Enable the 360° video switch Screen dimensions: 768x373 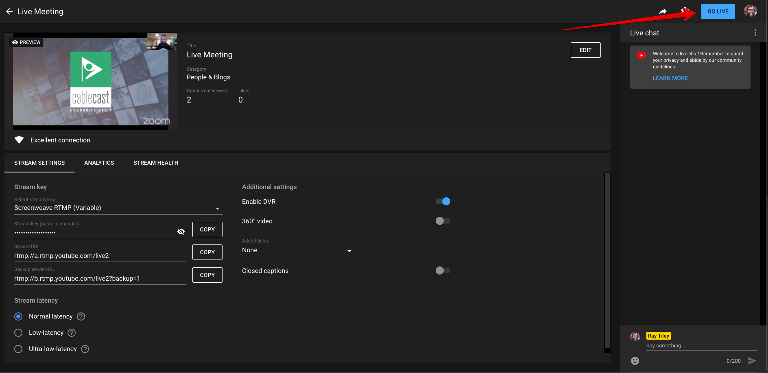443,221
